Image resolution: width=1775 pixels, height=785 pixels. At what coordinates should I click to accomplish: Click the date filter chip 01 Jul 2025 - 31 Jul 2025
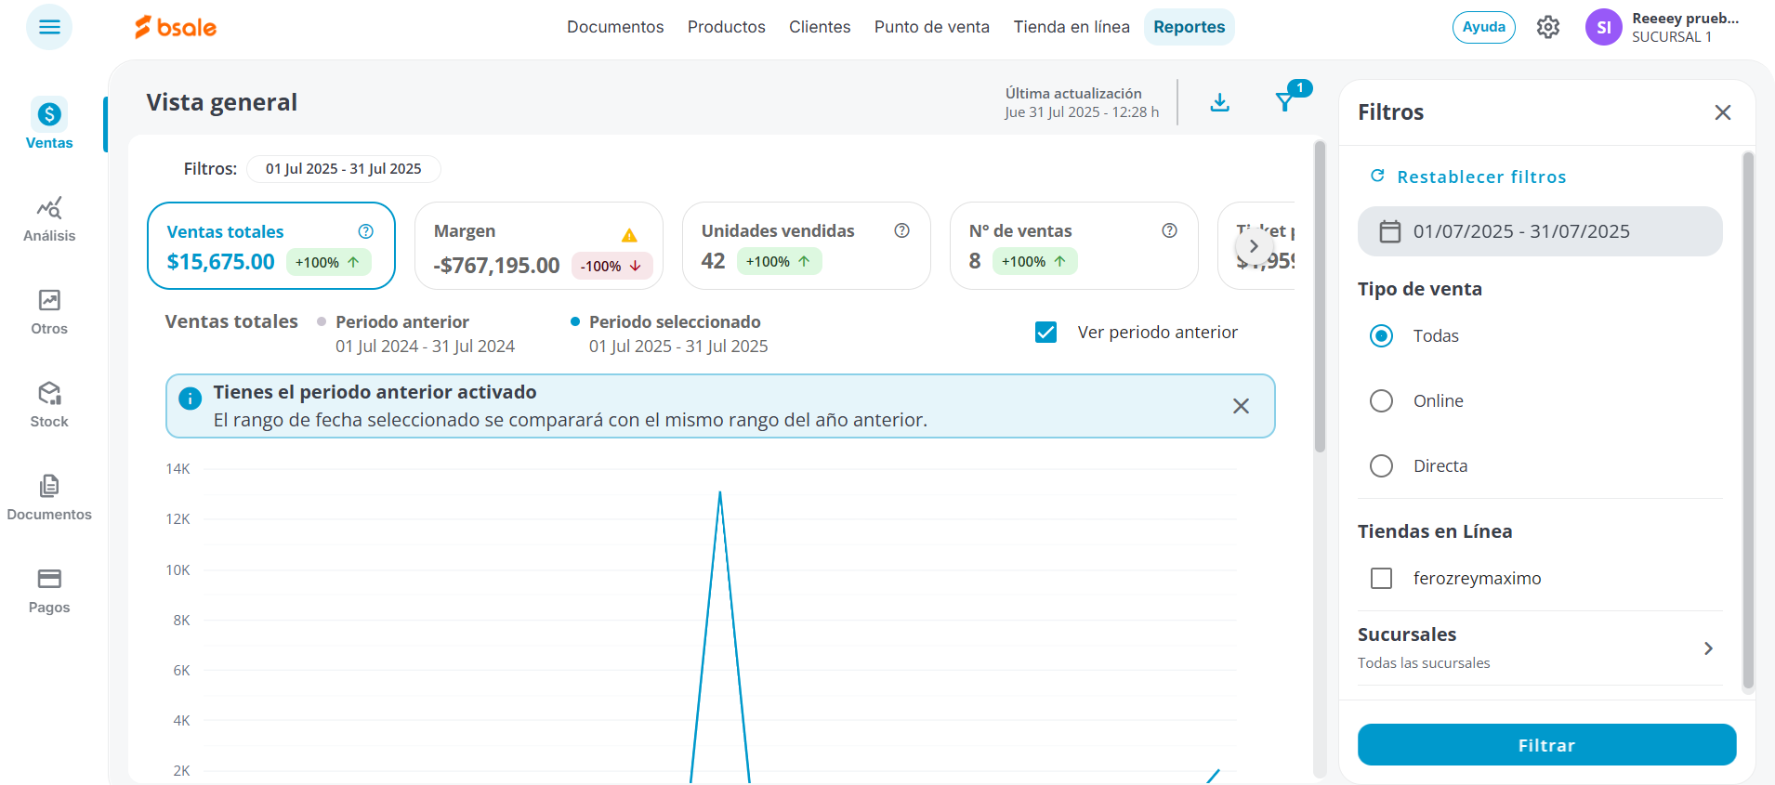coord(344,168)
